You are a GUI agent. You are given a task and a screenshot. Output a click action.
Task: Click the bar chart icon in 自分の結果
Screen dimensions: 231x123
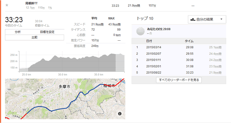pyautogui.click(x=193, y=19)
